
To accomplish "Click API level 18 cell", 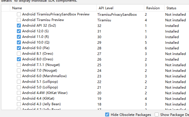I will point(99,104).
